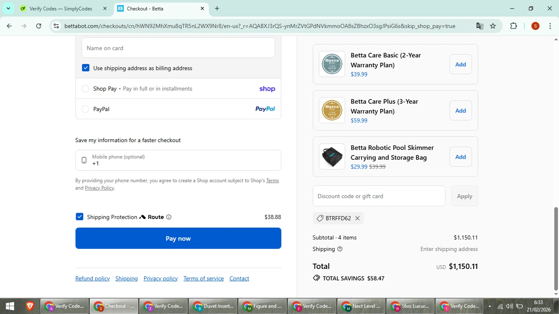Click the mobile phone icon in field
Screen dimensions: 559x314
click(x=84, y=160)
